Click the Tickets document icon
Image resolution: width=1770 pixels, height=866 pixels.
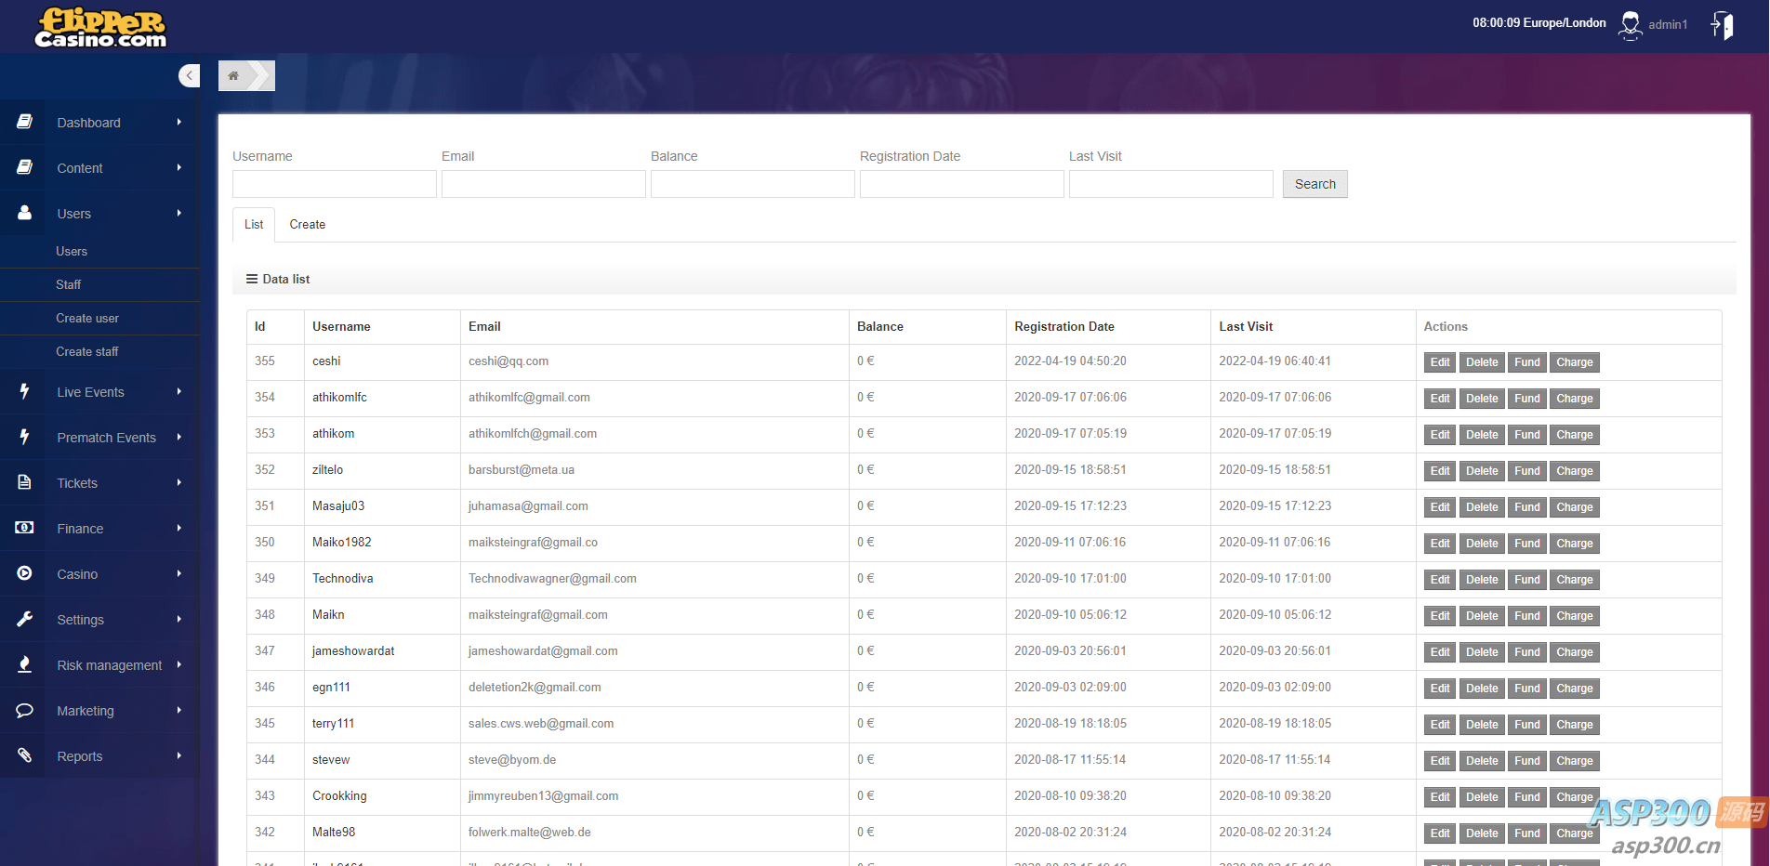(24, 483)
